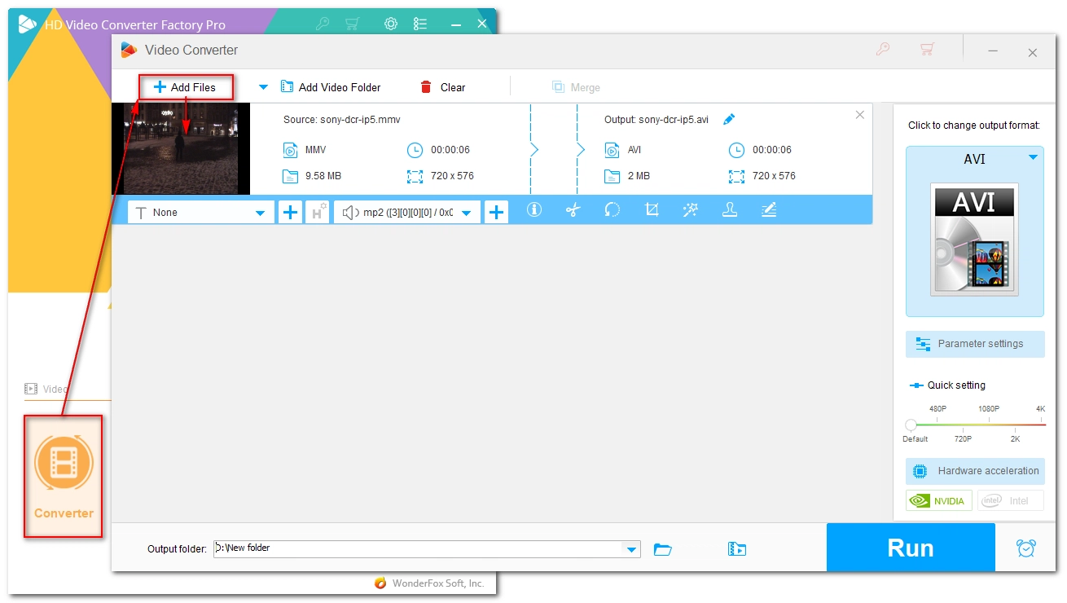Screen dimensions: 1067x603
Task: Show file info icon
Action: [534, 210]
